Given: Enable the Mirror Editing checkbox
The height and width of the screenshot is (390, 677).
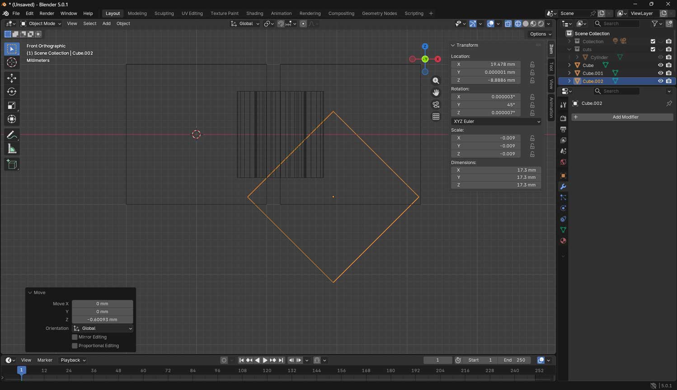Looking at the screenshot, I should [x=75, y=337].
